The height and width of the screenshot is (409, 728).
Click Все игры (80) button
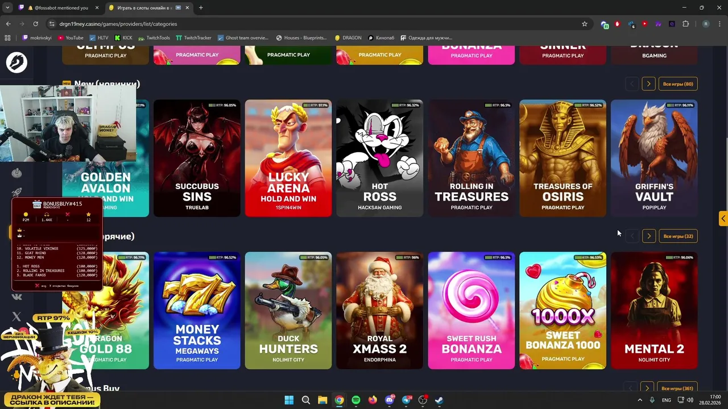click(678, 84)
